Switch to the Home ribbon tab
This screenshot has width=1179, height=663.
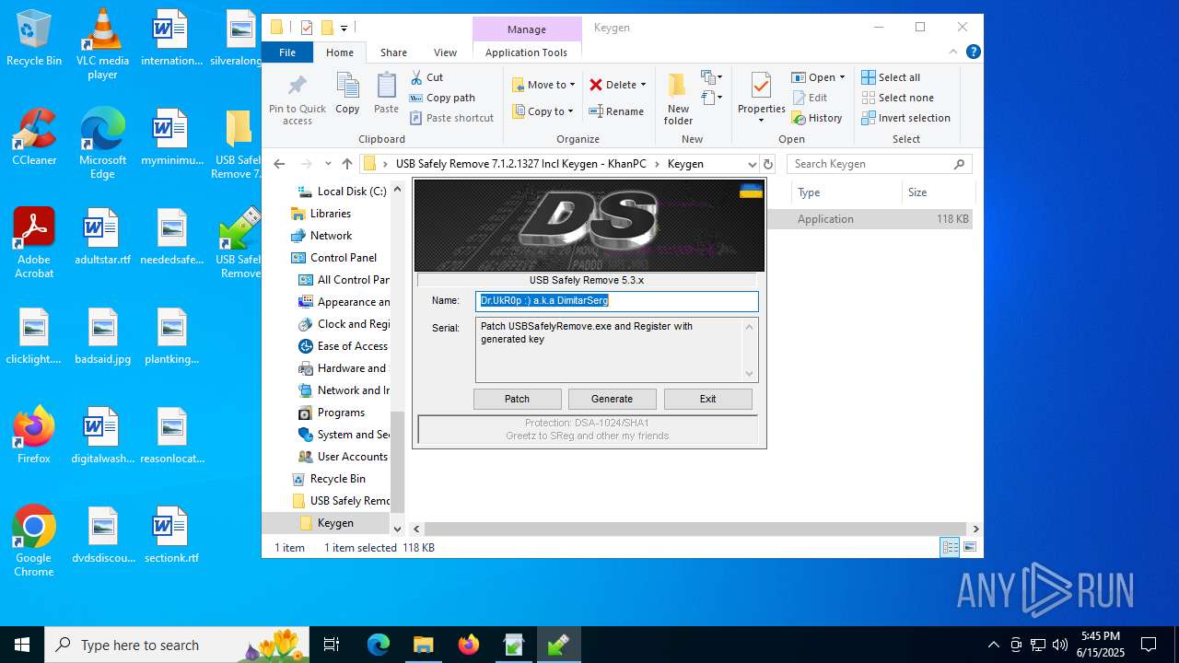point(340,52)
